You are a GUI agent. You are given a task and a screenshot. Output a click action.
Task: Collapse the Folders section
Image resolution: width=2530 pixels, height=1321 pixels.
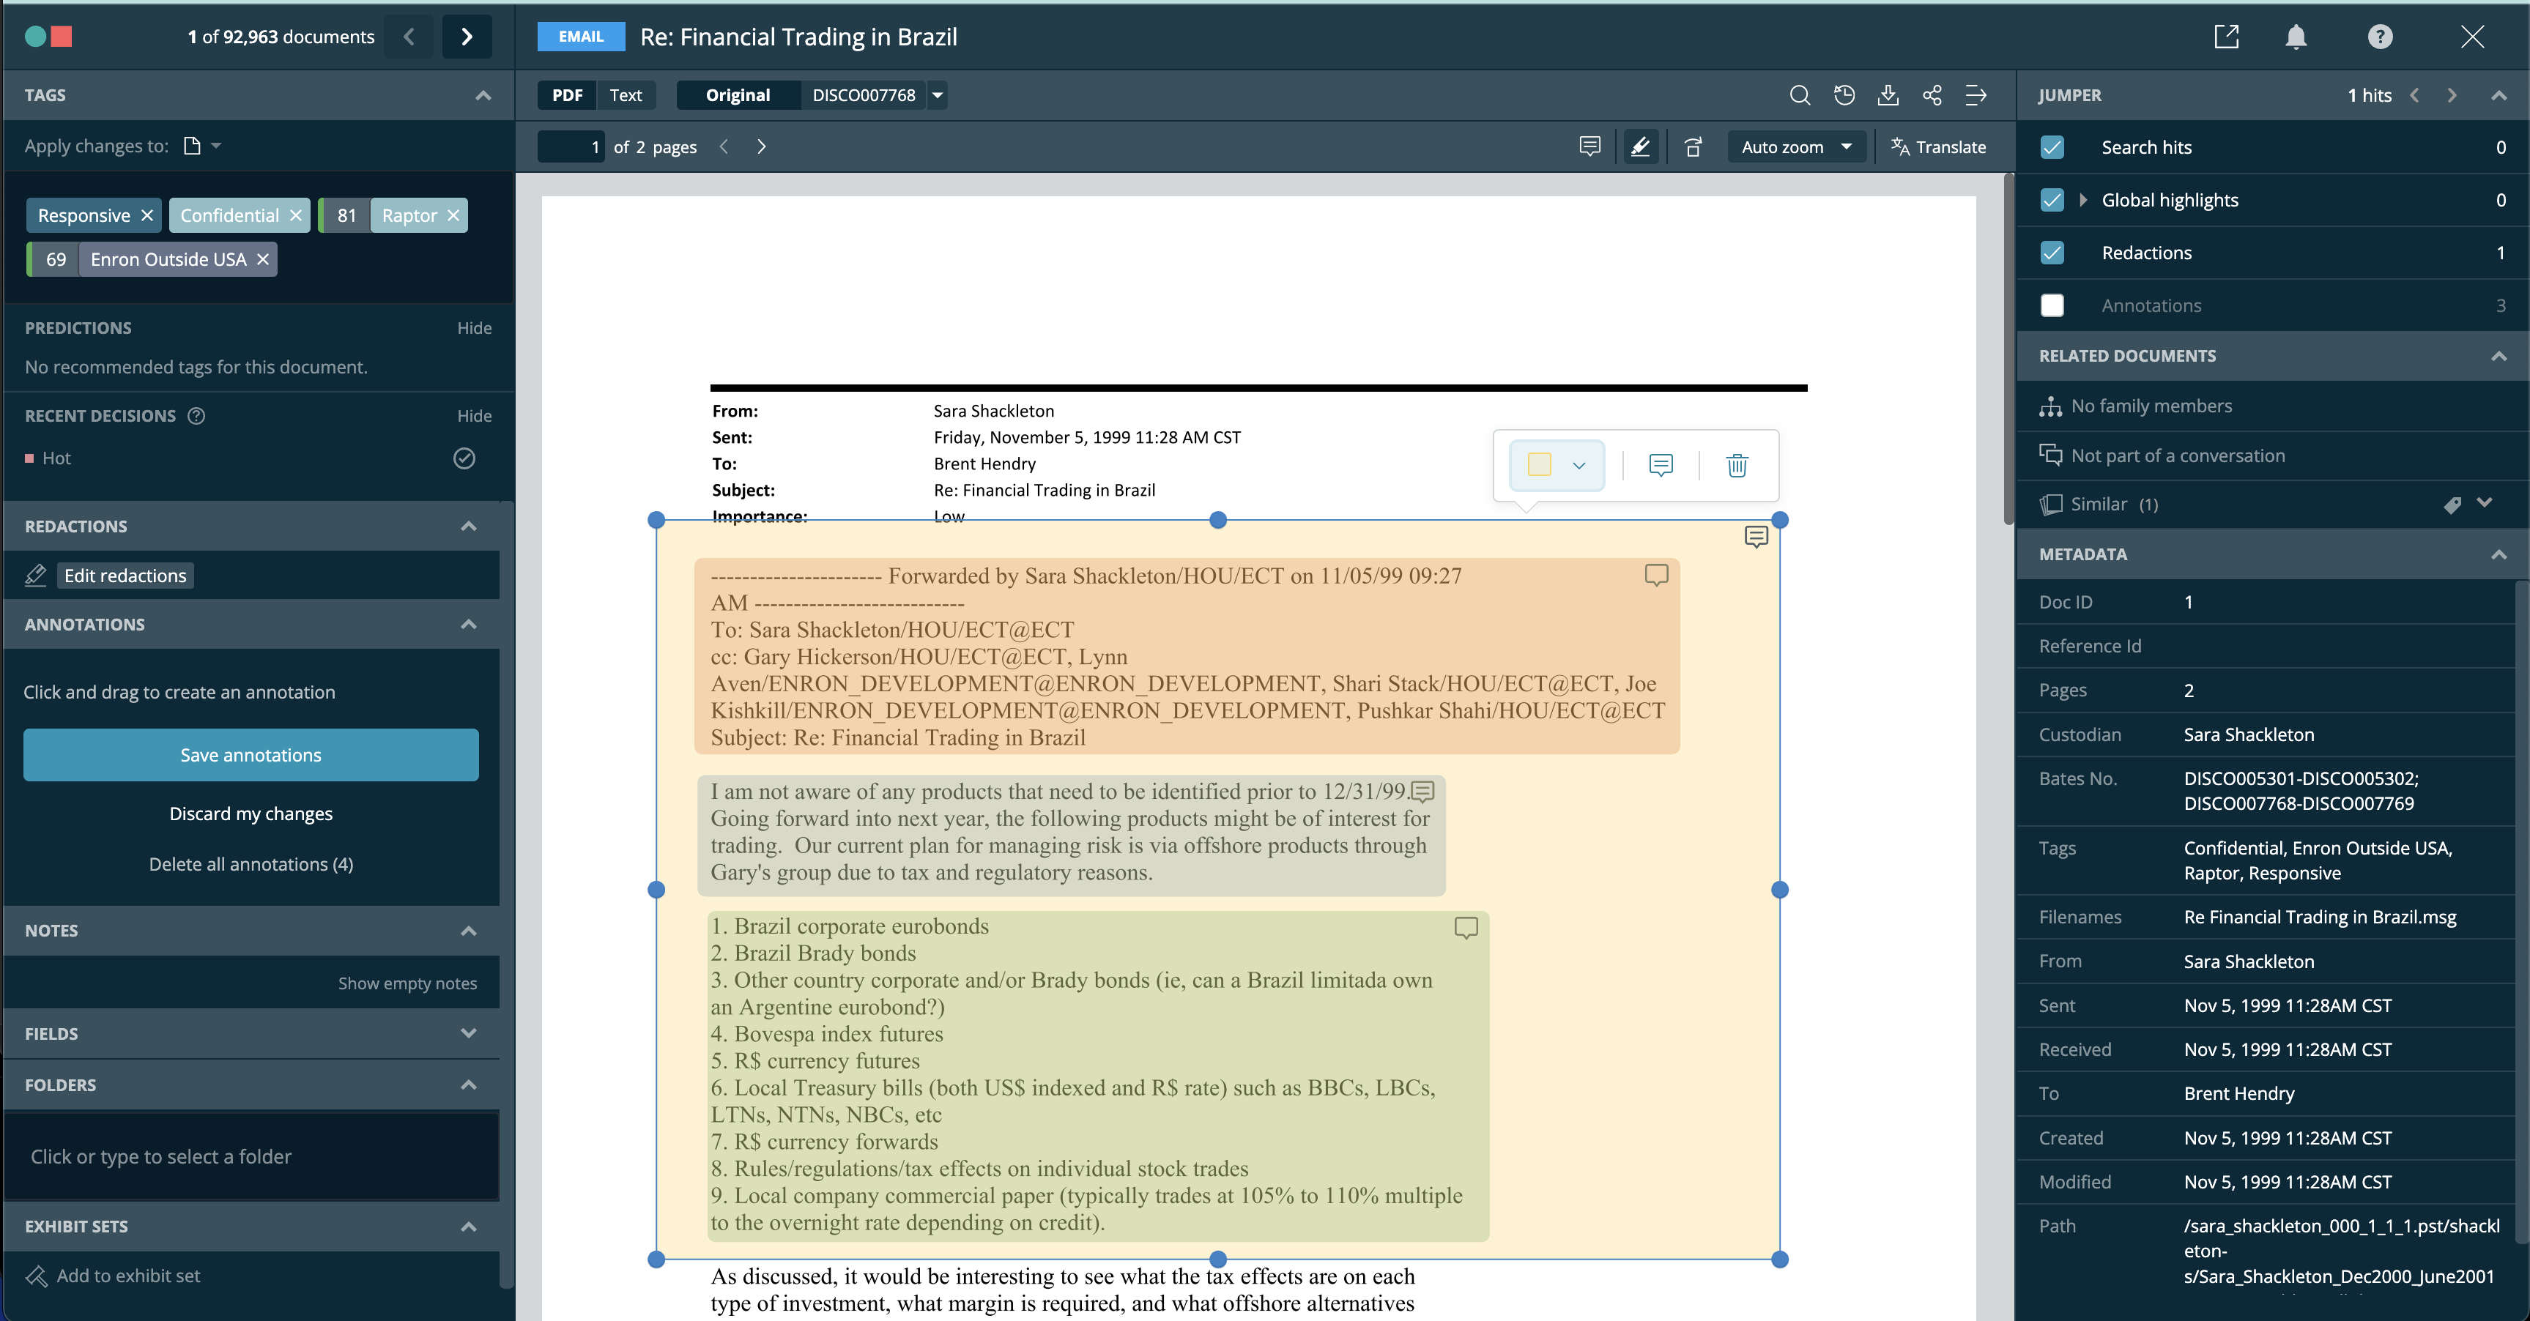click(x=469, y=1085)
